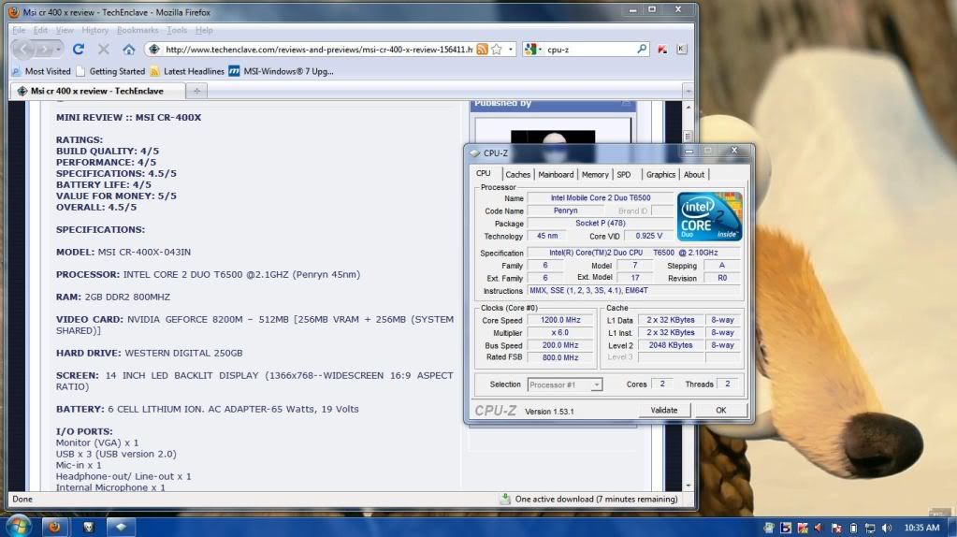Open the Google search engine selector dropdown
The height and width of the screenshot is (537, 957).
533,50
